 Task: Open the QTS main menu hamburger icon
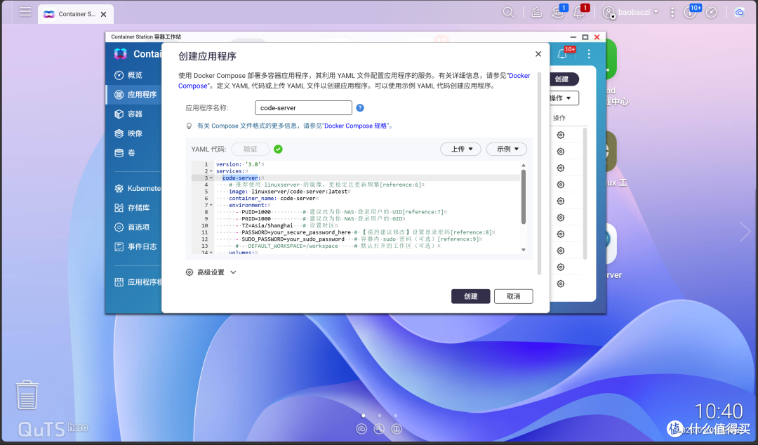click(x=25, y=11)
